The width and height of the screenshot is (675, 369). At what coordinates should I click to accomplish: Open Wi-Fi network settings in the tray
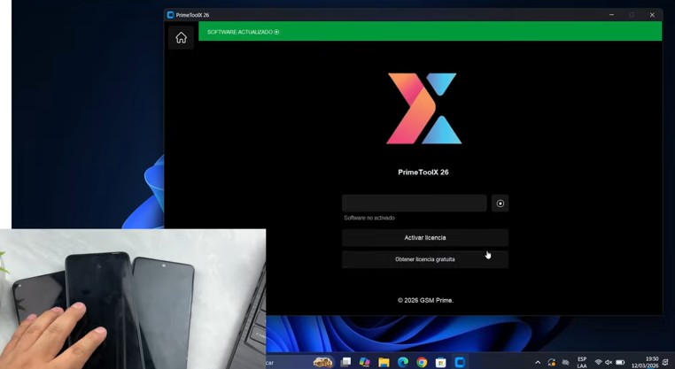[598, 363]
